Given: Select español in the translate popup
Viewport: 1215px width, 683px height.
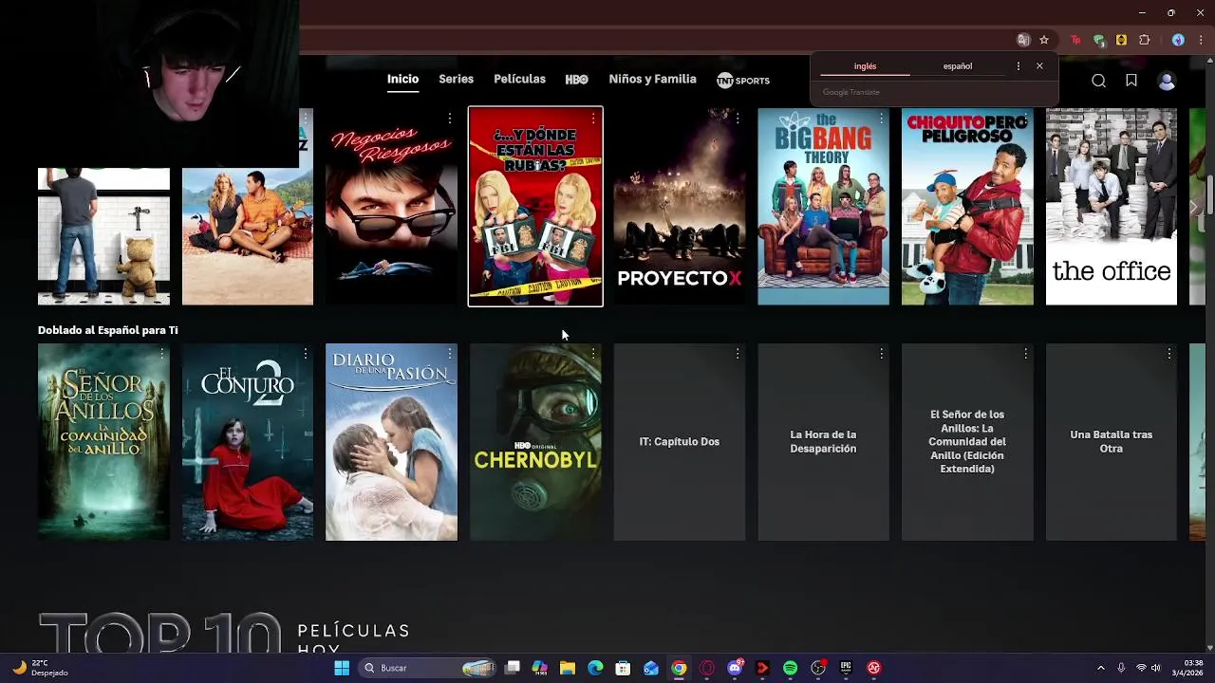Looking at the screenshot, I should [957, 66].
